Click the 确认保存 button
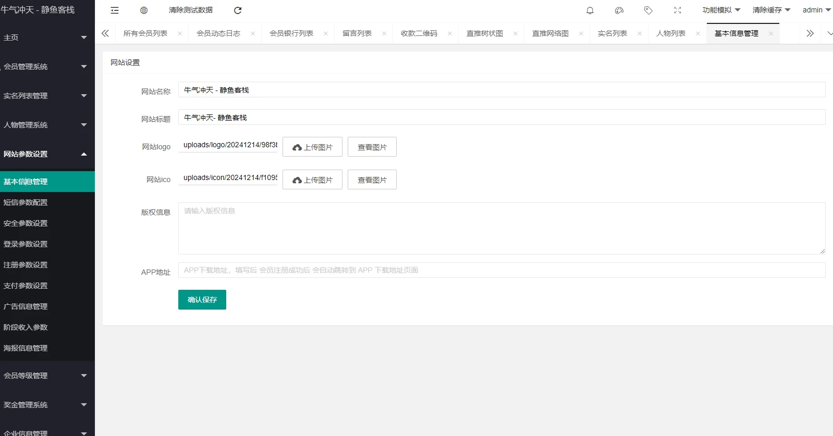 point(202,300)
